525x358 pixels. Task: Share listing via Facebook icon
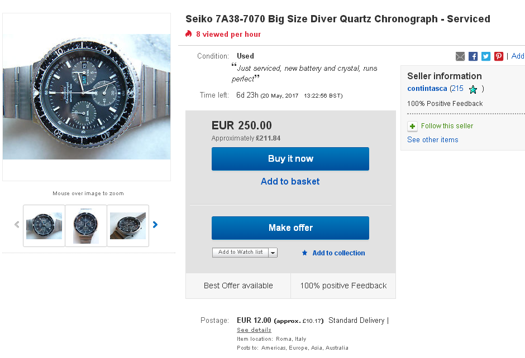coord(473,56)
